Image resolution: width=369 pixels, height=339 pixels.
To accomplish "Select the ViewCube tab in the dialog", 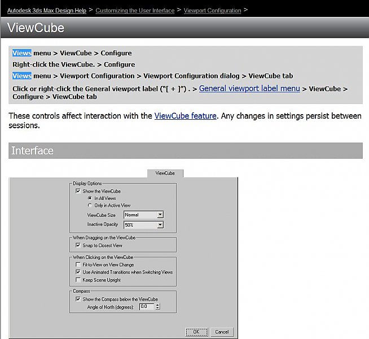I will tap(165, 173).
